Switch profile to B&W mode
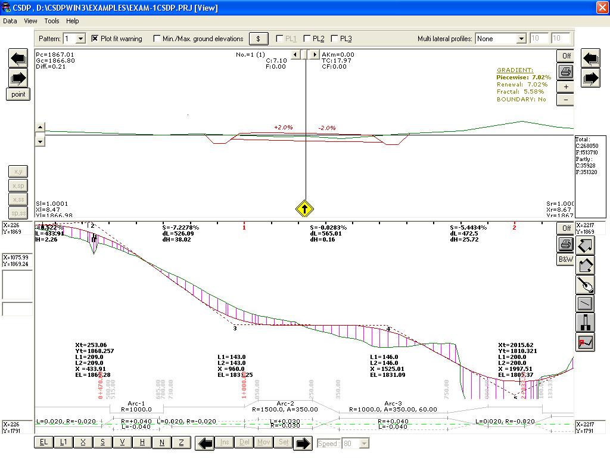The width and height of the screenshot is (610, 458). click(x=566, y=259)
